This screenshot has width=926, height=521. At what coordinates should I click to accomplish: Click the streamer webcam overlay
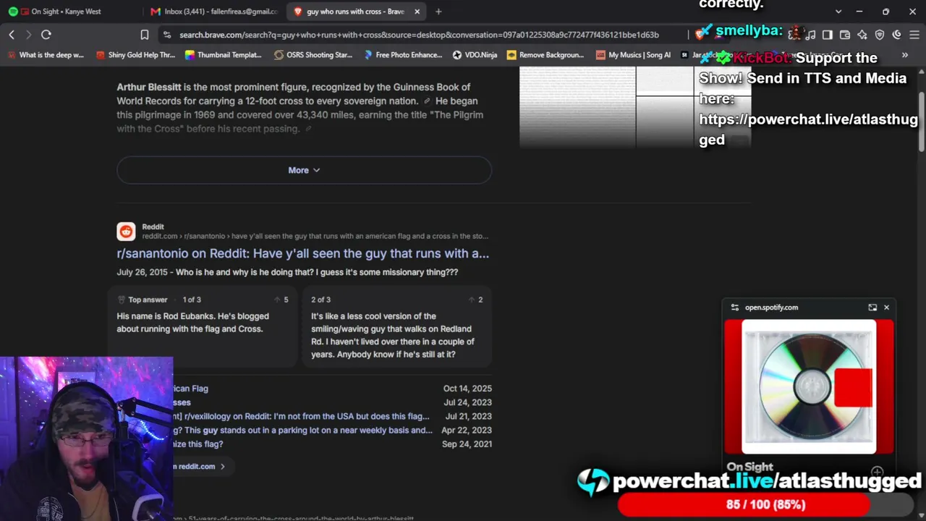coord(87,439)
